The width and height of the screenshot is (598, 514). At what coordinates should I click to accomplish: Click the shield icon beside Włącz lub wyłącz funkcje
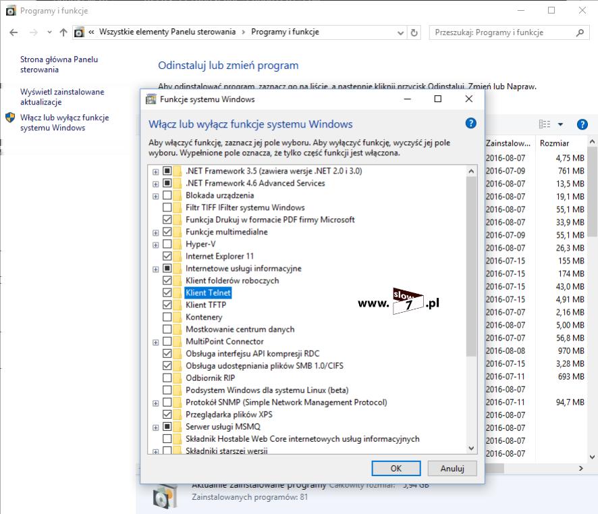10,117
